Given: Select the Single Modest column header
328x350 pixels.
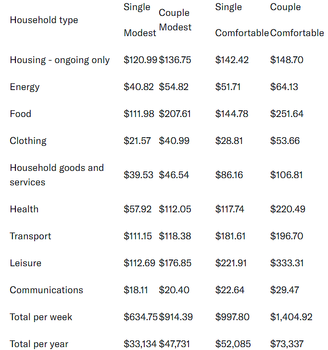Looking at the screenshot, I should click(x=140, y=20).
